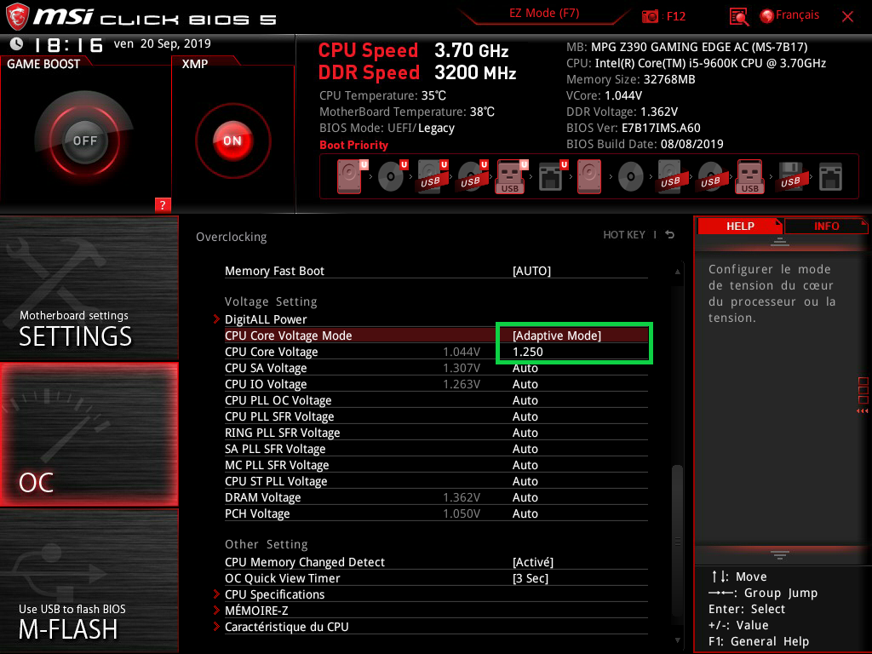The image size is (872, 654).
Task: Select the legacy CD/DVD boot icon without U badge
Action: pyautogui.click(x=631, y=176)
